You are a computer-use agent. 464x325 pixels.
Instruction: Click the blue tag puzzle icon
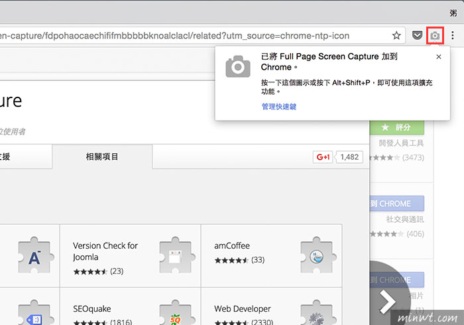(36, 312)
